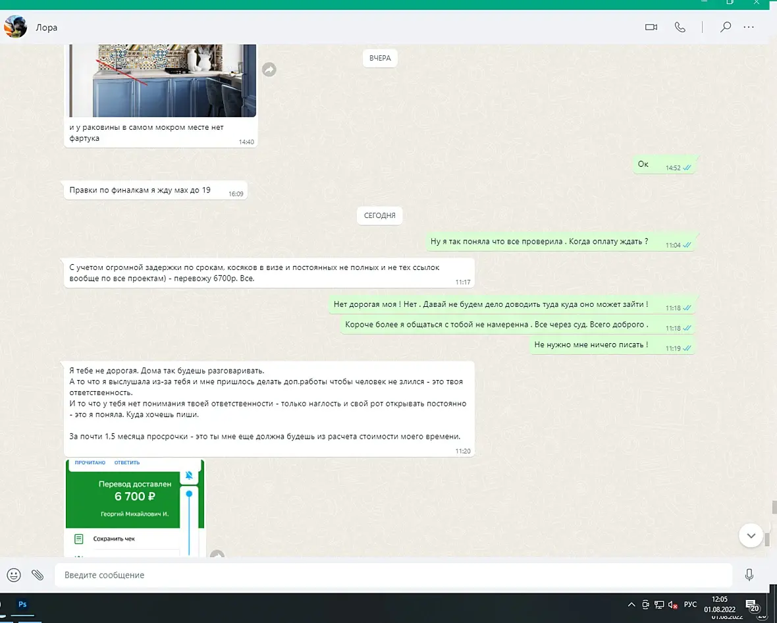Open Photoshop from the taskbar
Image resolution: width=777 pixels, height=623 pixels.
coord(22,604)
